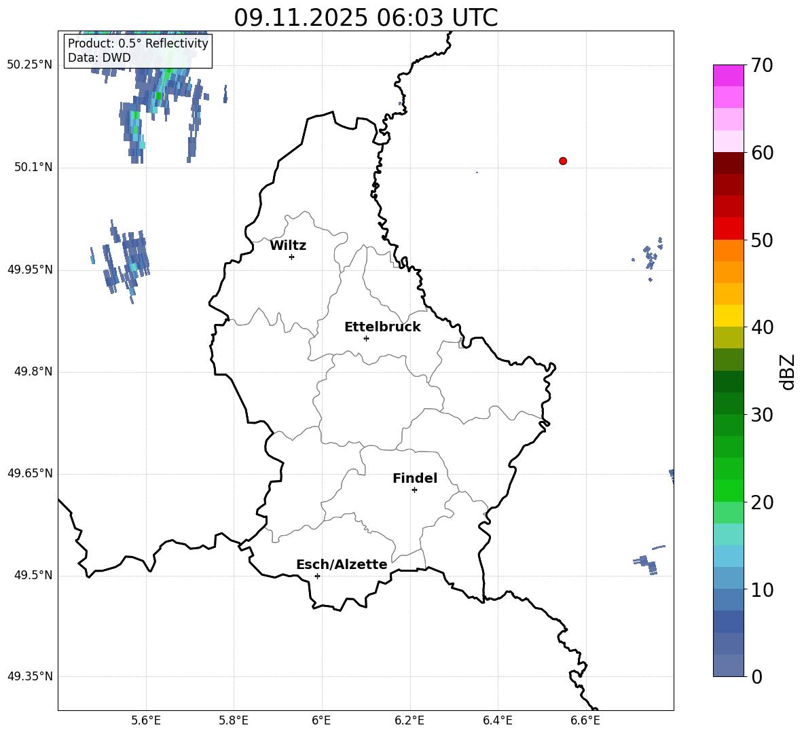Click the Findel city label

coord(414,478)
